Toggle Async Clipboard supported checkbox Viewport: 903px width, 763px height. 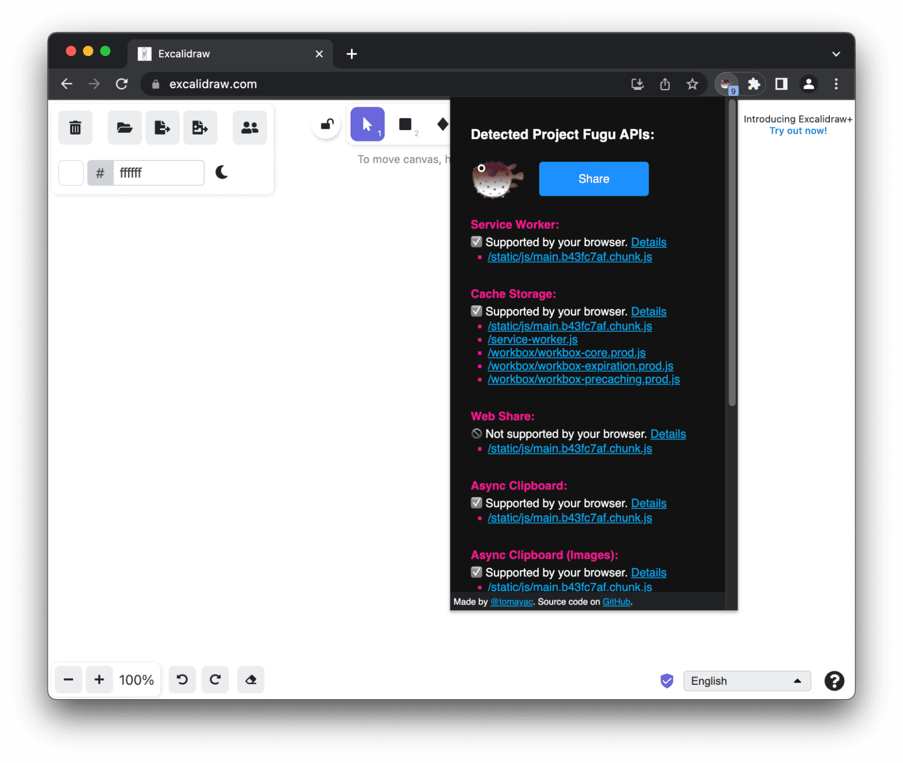point(475,503)
